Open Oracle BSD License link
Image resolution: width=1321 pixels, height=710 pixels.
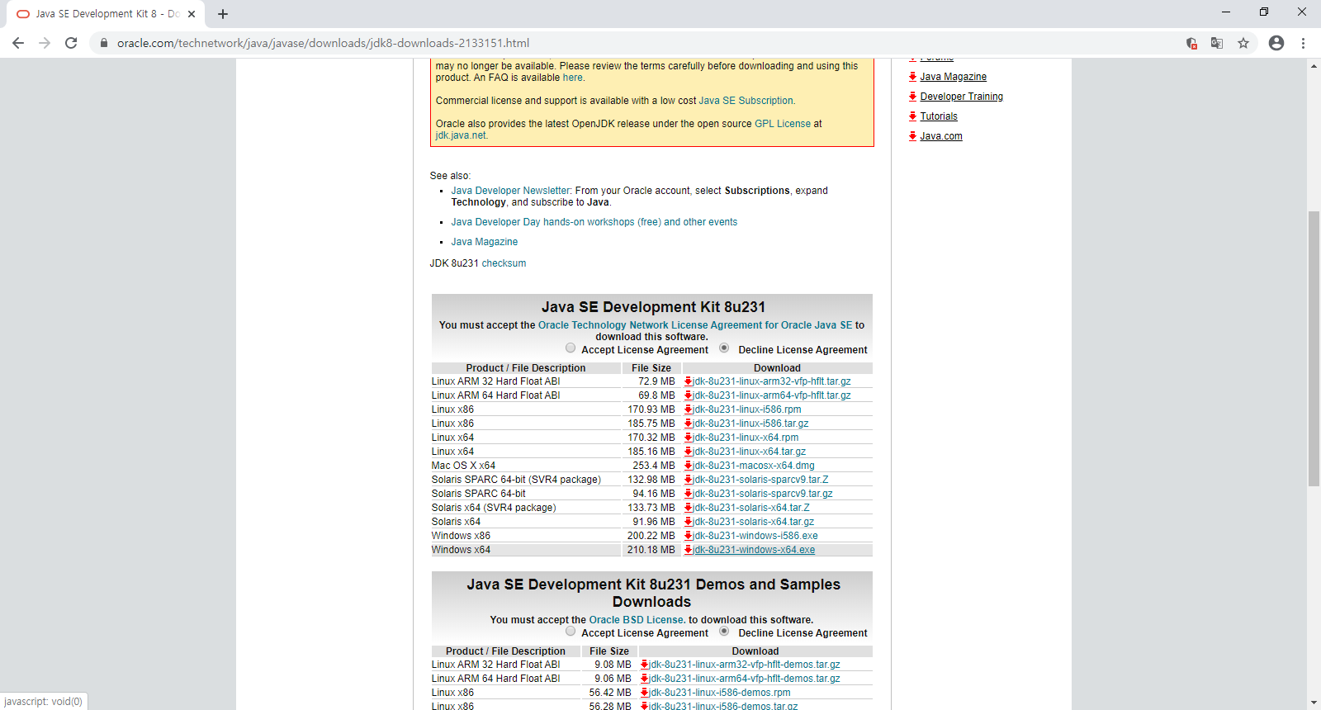tap(637, 620)
